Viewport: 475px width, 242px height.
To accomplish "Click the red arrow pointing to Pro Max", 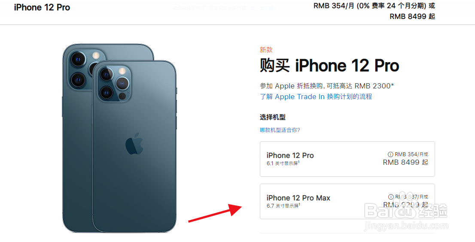I will [215, 213].
